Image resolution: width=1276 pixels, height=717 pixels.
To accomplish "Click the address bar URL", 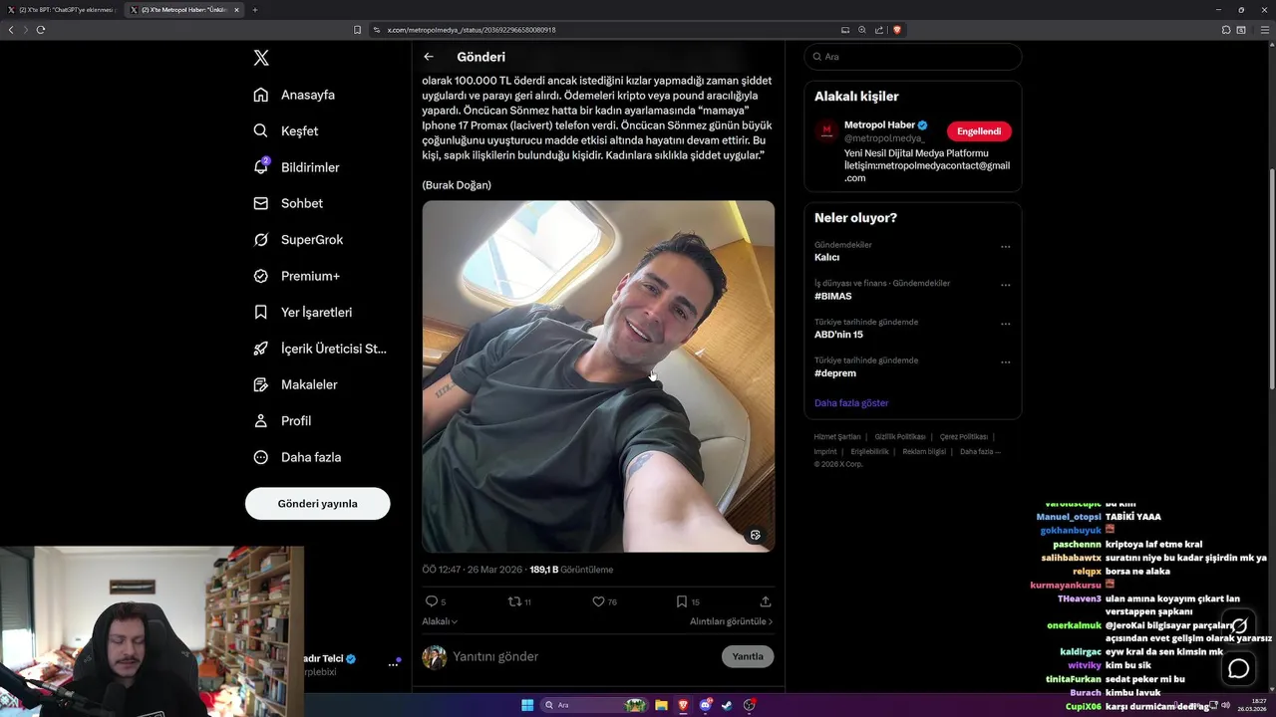I will click(472, 30).
